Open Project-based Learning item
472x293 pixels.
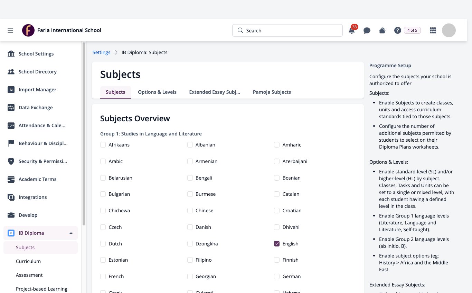tap(41, 289)
